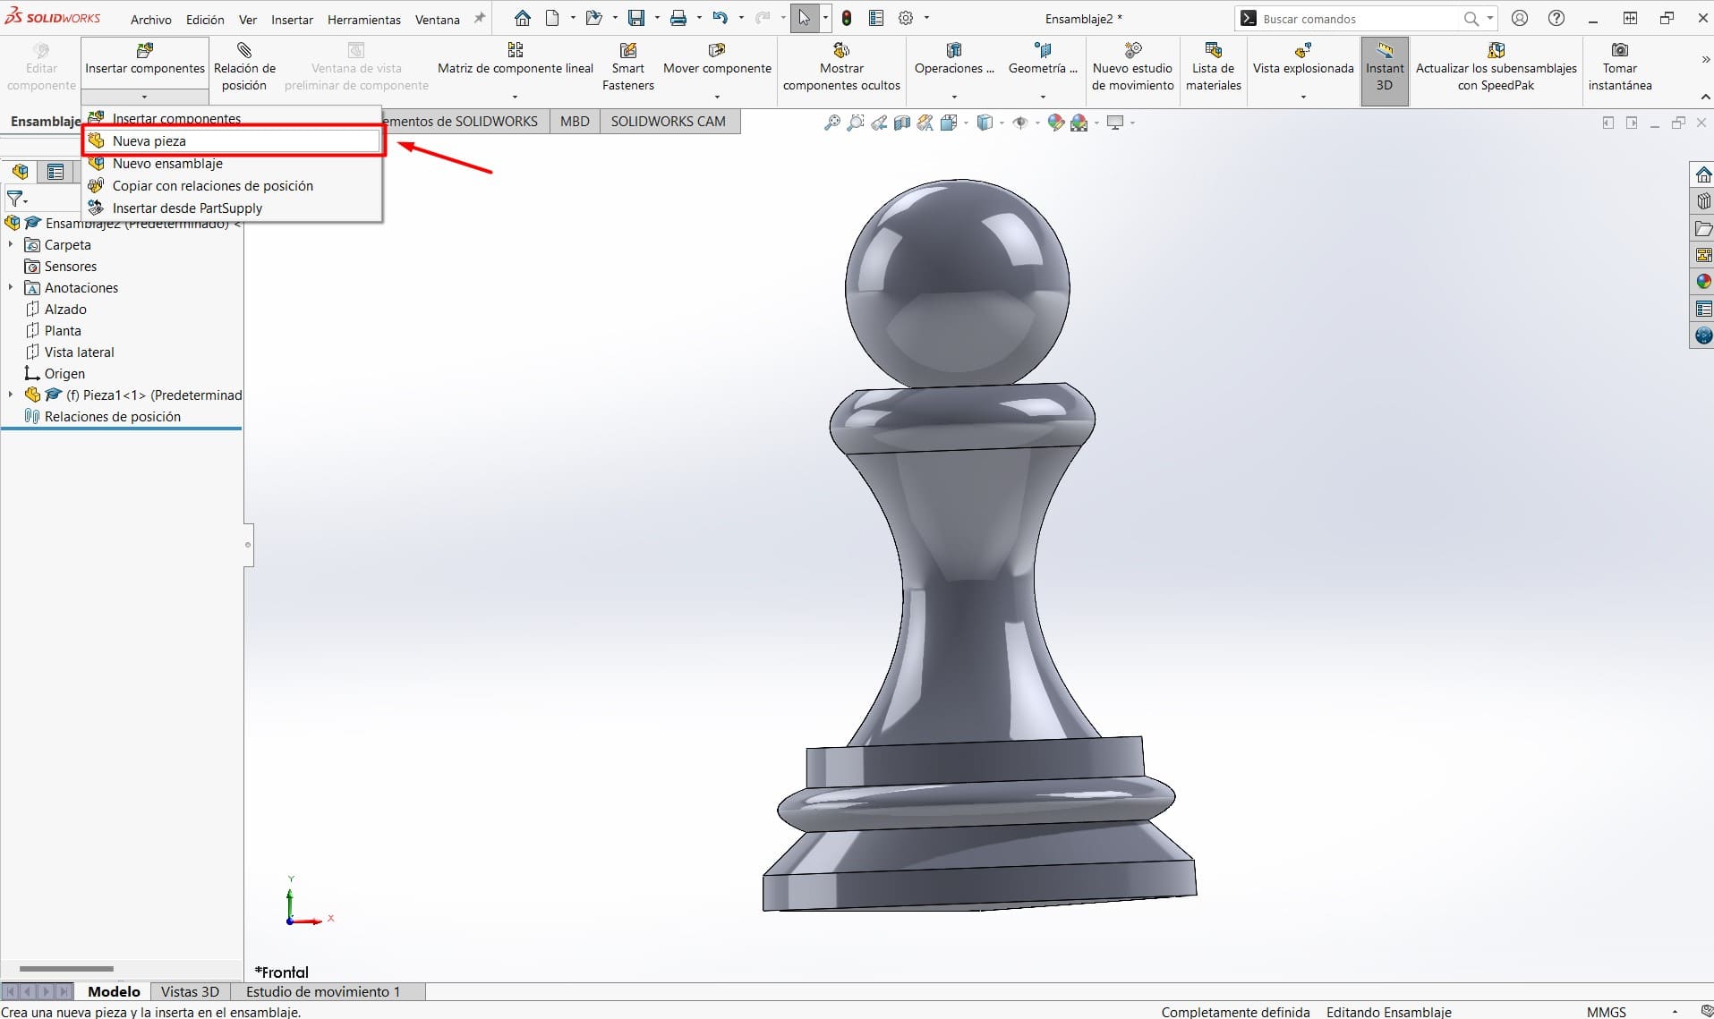Open the Home welcome icon

[523, 18]
